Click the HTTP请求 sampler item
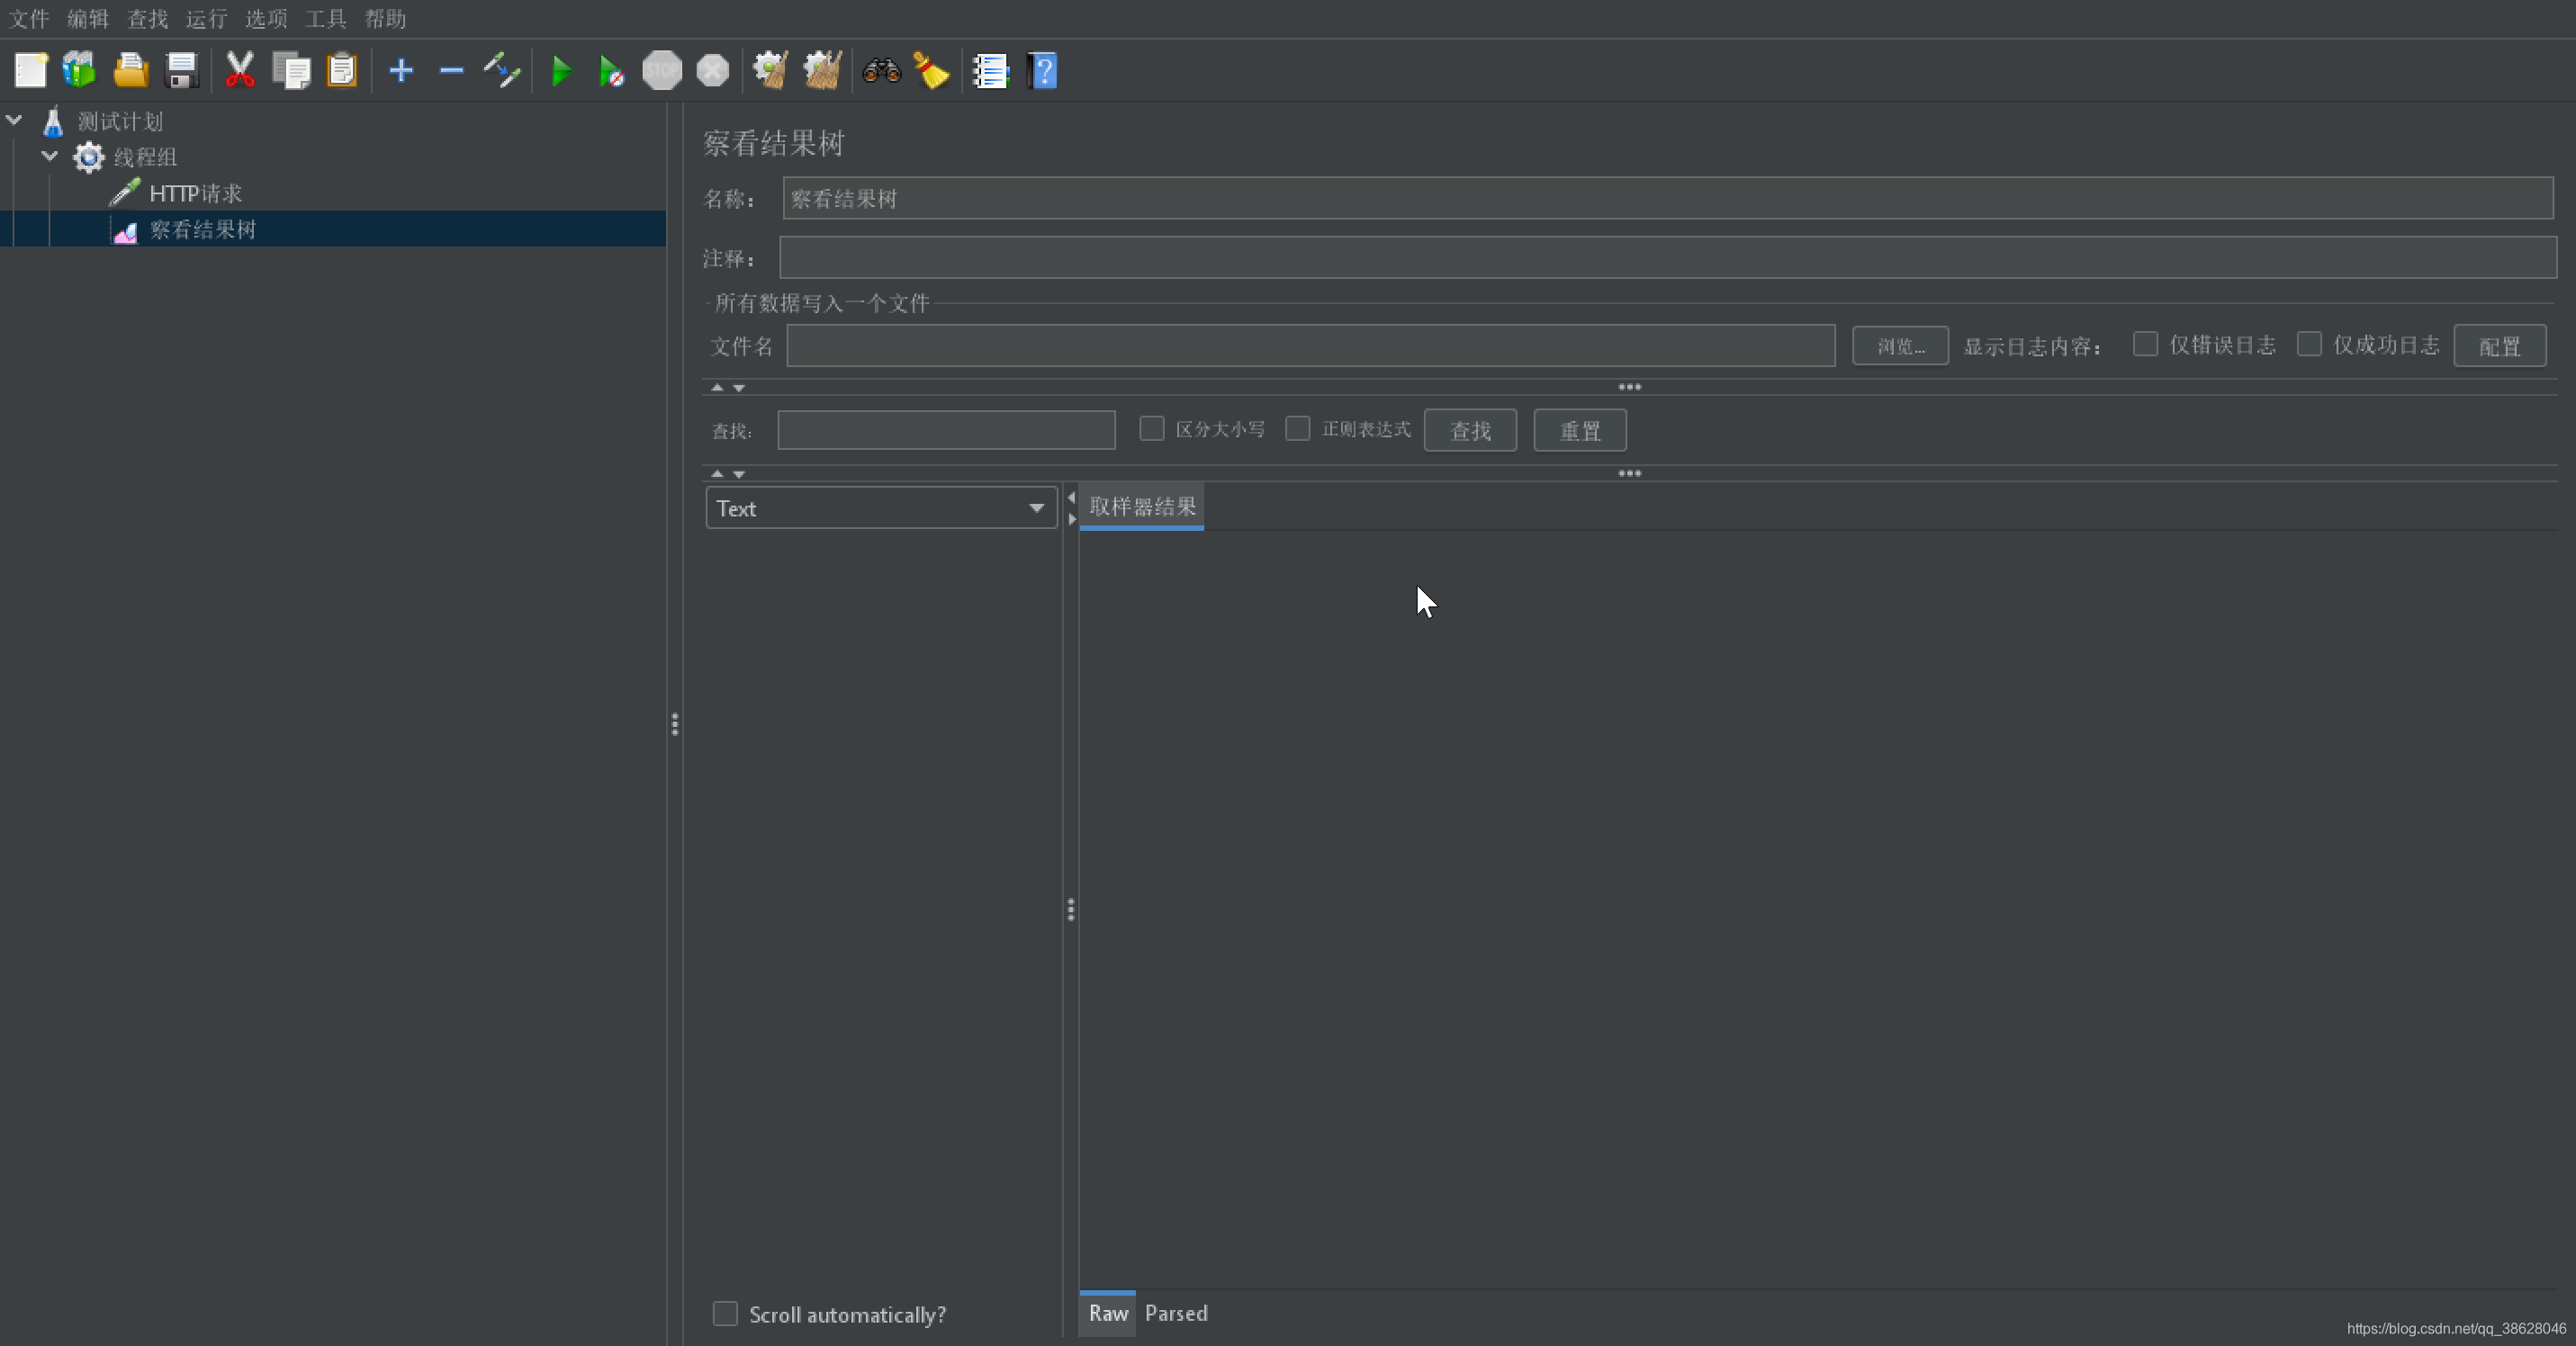 click(x=194, y=193)
